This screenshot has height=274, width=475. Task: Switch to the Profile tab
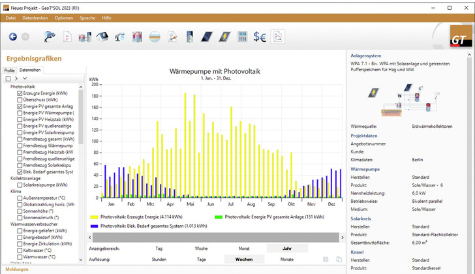point(9,70)
